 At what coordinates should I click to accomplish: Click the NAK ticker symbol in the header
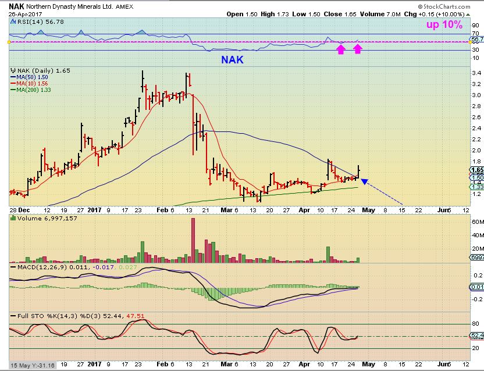[x=17, y=6]
